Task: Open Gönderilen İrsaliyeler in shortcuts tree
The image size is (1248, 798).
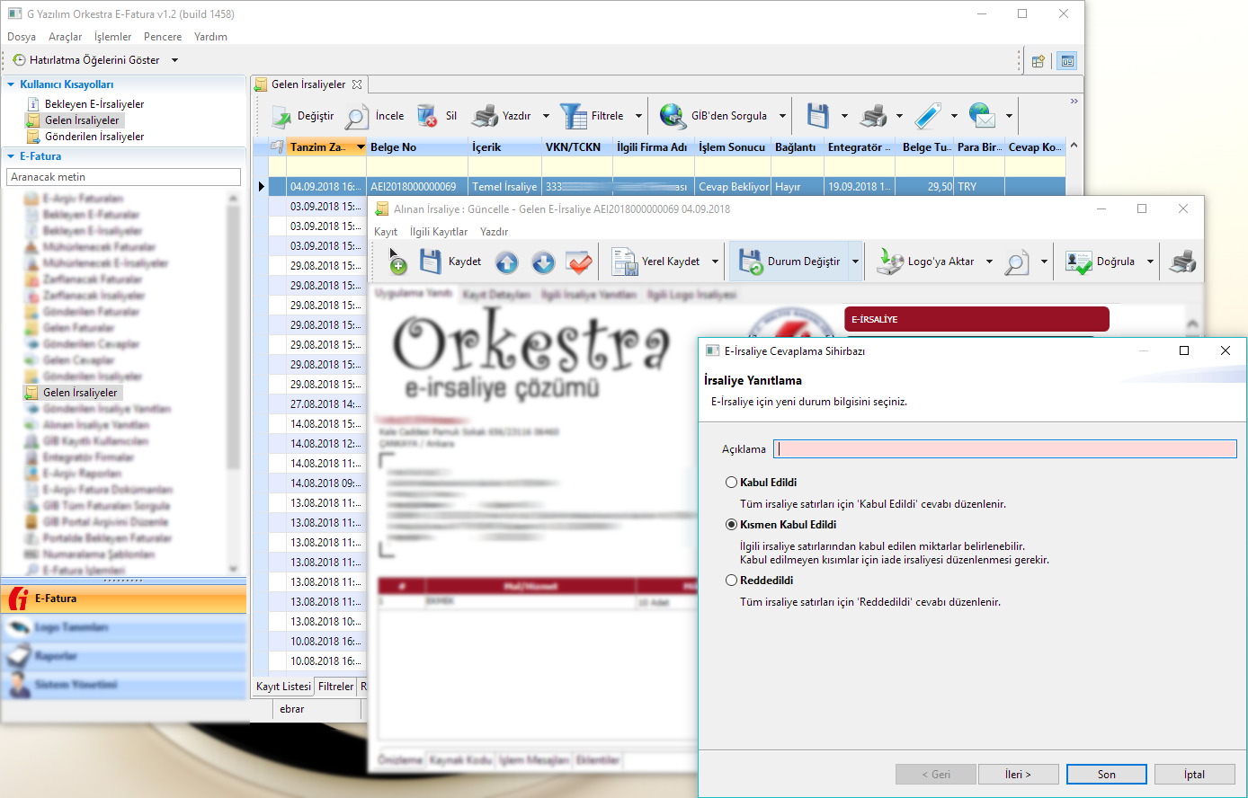Action: click(94, 137)
